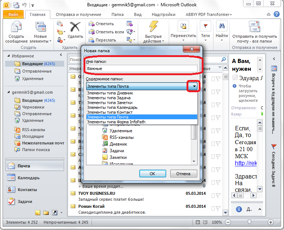Open the Теги flag menu
The height and width of the screenshot is (230, 284).
pos(205,31)
